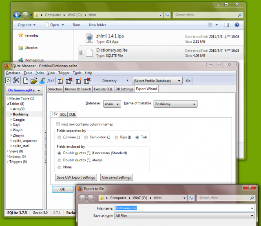The height and width of the screenshot is (226, 261).
Task: Select the zhim! 1.4.1.ipa file icon
Action: [x=90, y=38]
